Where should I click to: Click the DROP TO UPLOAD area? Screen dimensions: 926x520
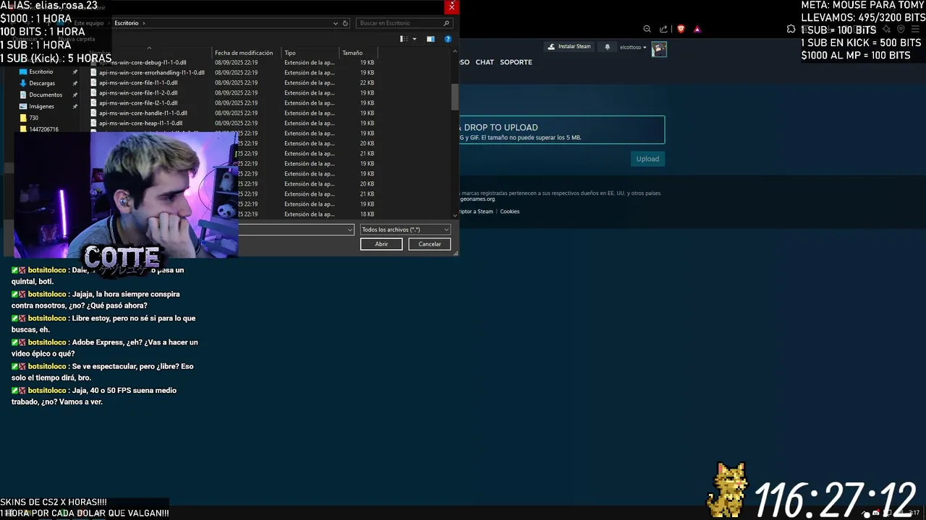coord(561,130)
